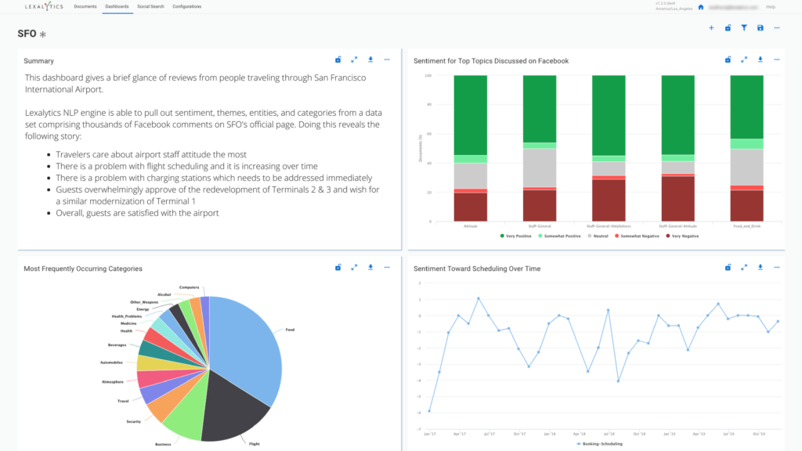Click the Automobiles pie label
Screen dimensions: 802x451
111,363
